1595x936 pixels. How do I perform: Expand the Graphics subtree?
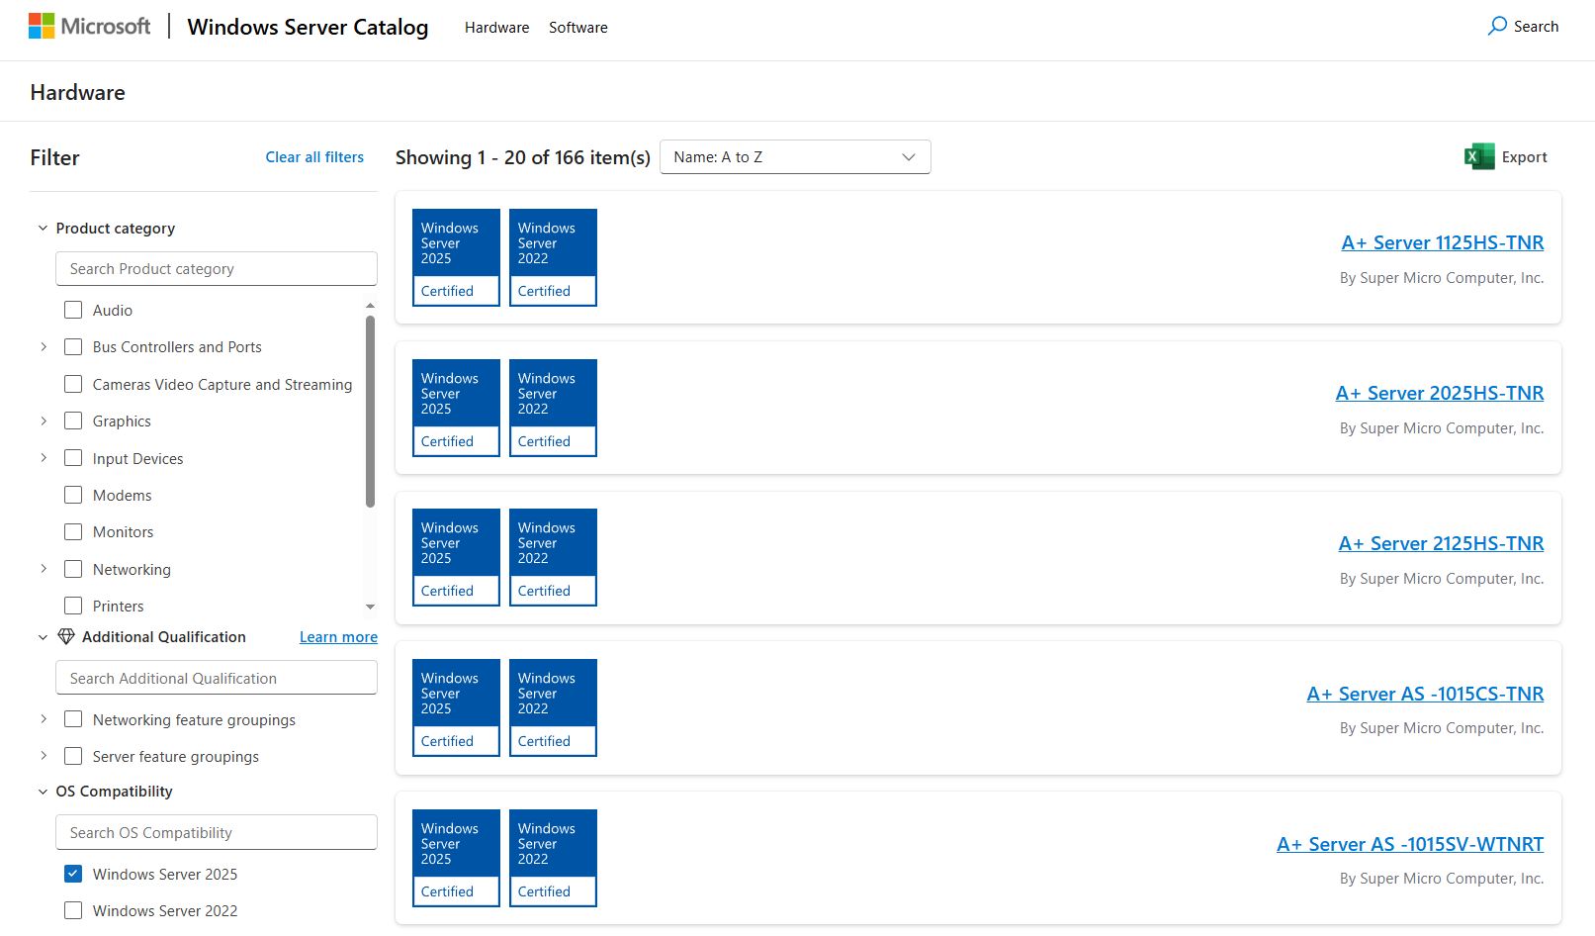coord(44,421)
